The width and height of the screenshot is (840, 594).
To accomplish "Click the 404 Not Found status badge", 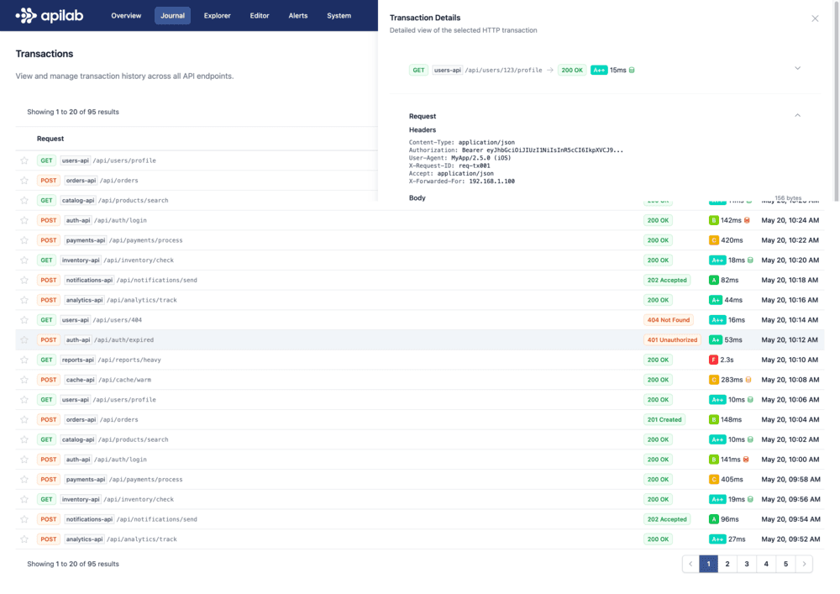I will (669, 320).
